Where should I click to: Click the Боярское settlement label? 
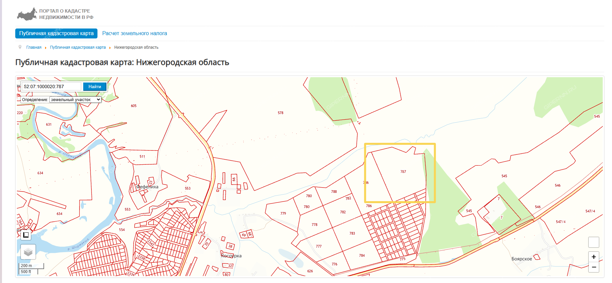pos(521,259)
